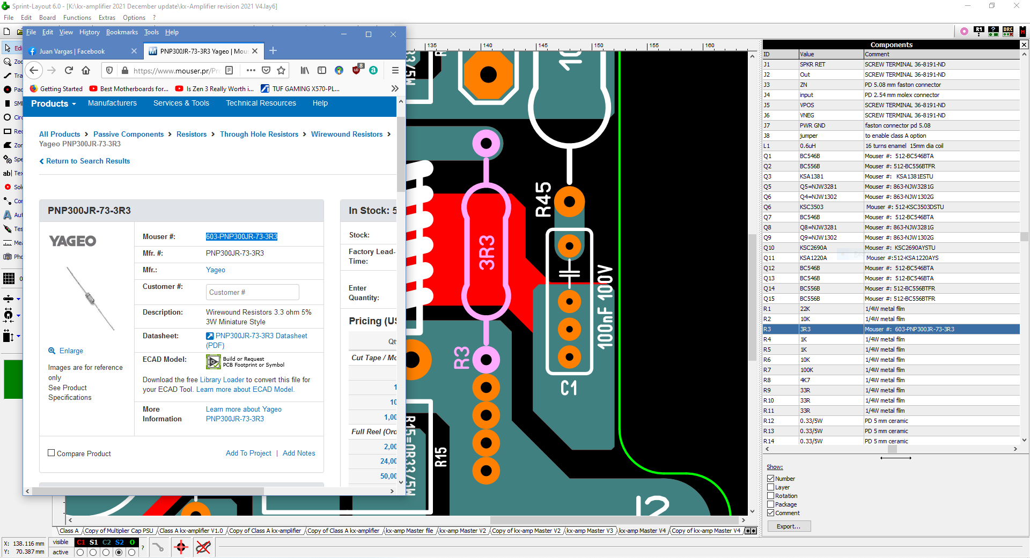
Task: Open pad size dropdown arrow
Action: tap(18, 316)
